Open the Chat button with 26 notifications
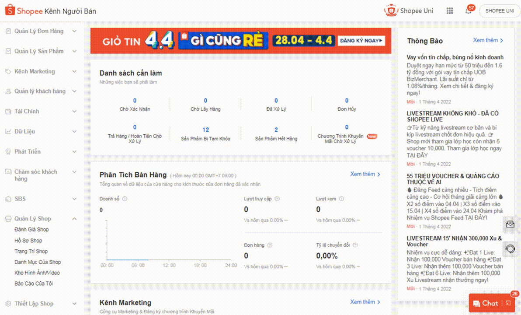Screen dimensions: 521x315 pyautogui.click(x=486, y=303)
